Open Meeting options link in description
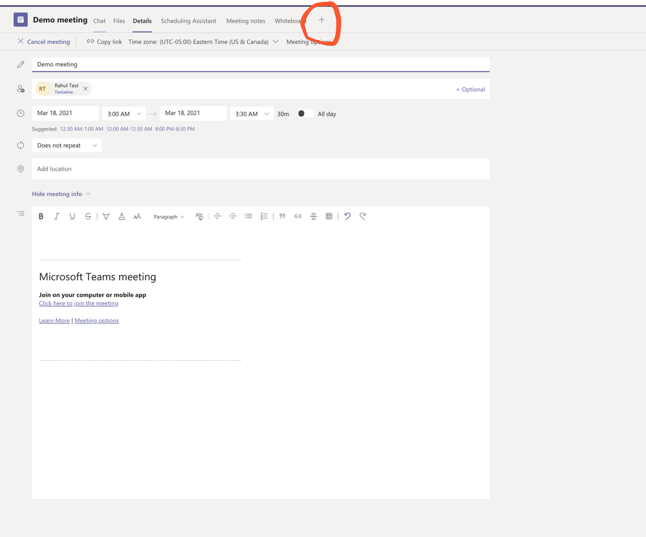The image size is (646, 537). pyautogui.click(x=97, y=321)
